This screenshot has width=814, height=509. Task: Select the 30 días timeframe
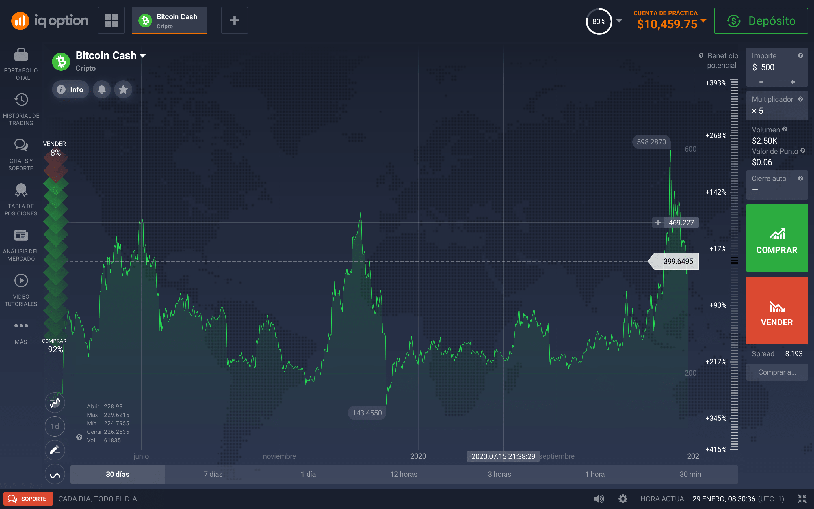(118, 474)
